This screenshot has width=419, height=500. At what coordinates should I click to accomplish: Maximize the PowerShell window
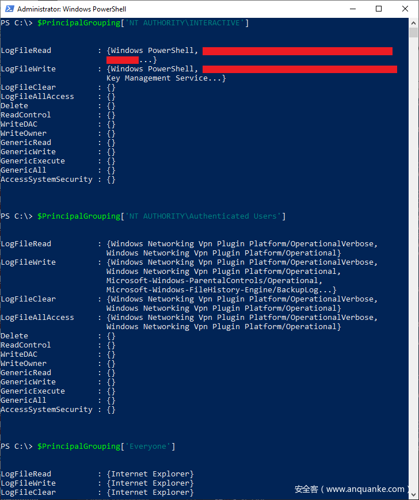[x=379, y=9]
